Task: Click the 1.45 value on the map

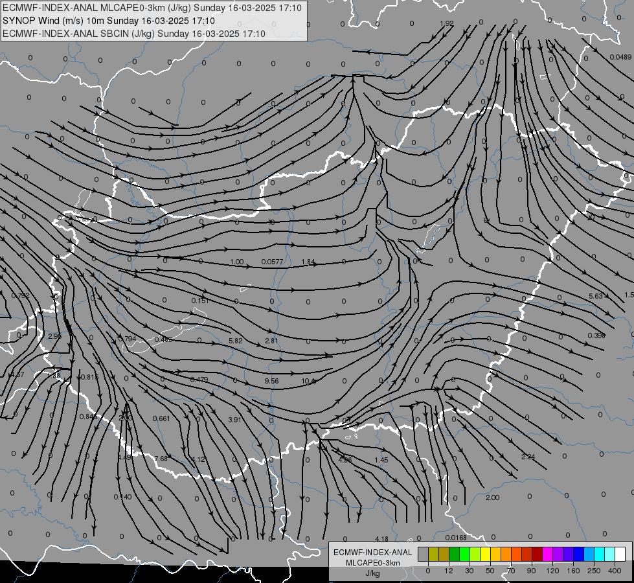Action: (381, 460)
